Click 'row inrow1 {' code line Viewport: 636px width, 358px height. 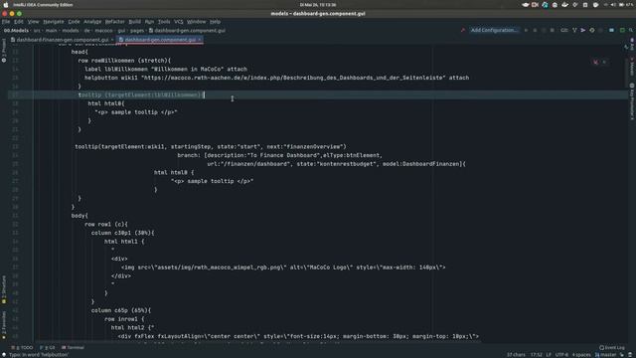click(124, 319)
